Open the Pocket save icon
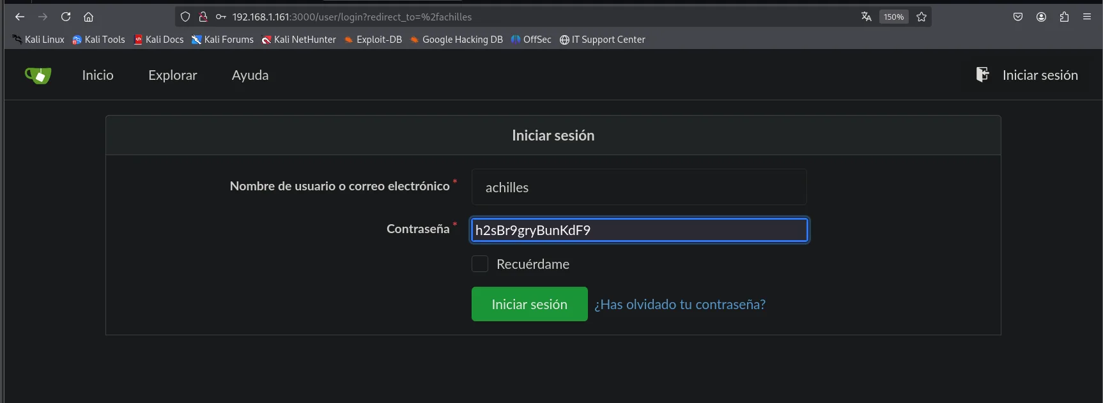Image resolution: width=1103 pixels, height=403 pixels. (x=1018, y=17)
